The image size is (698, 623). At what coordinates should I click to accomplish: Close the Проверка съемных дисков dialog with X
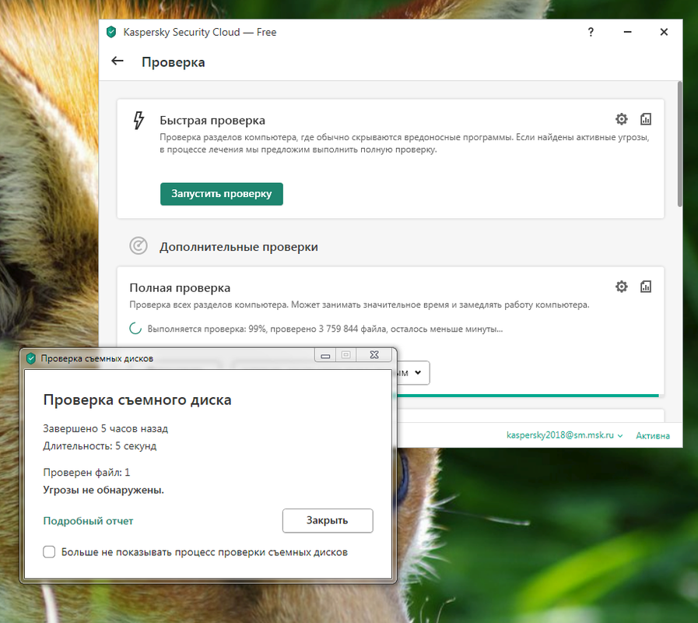(374, 355)
